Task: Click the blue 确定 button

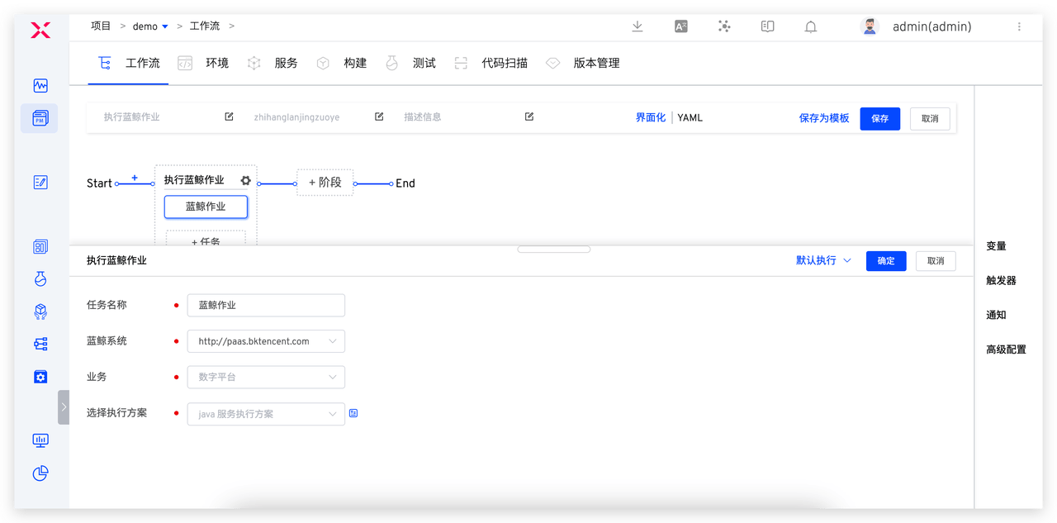Action: pyautogui.click(x=886, y=261)
